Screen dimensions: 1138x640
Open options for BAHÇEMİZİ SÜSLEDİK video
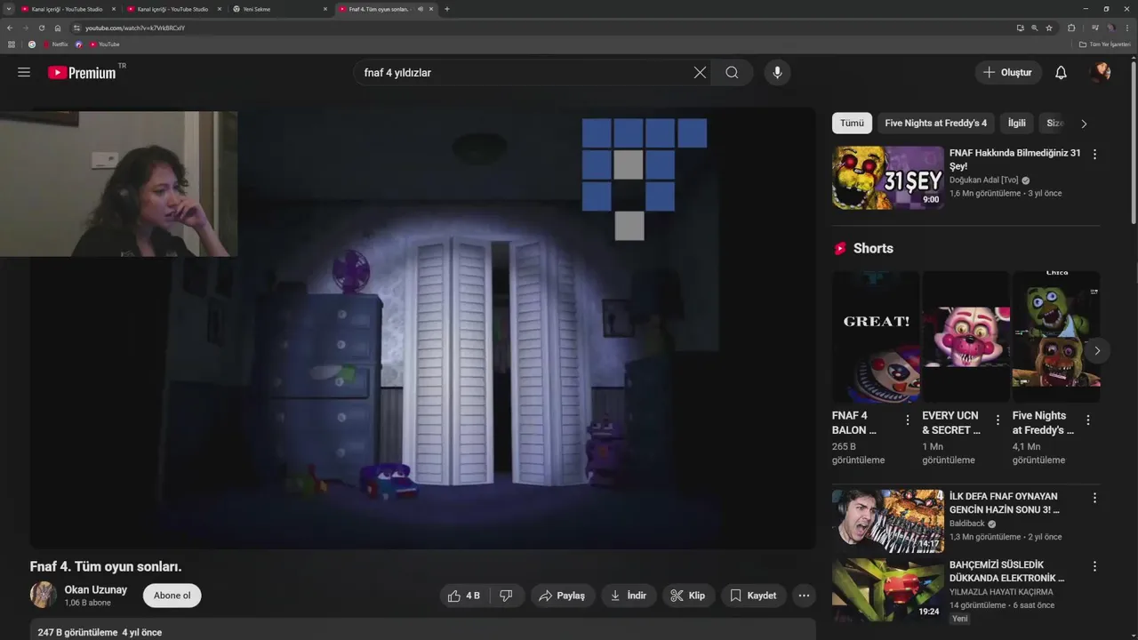click(1094, 566)
